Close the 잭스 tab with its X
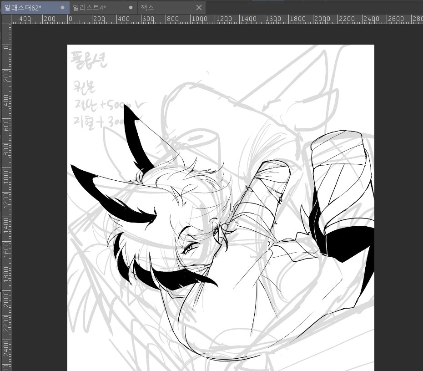This screenshot has height=371, width=423. [x=199, y=8]
